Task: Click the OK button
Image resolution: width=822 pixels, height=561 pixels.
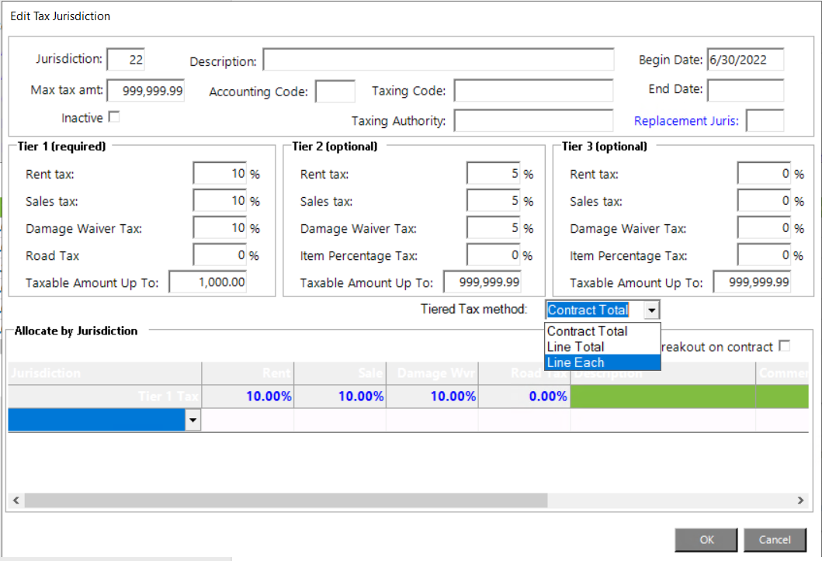Action: [x=706, y=539]
